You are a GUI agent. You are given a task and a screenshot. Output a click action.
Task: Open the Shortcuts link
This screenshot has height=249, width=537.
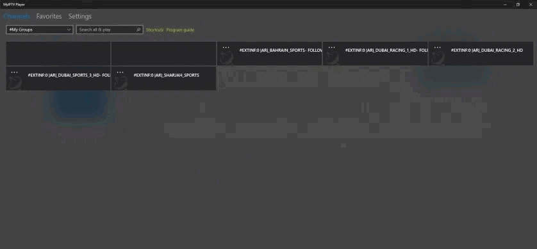point(155,30)
